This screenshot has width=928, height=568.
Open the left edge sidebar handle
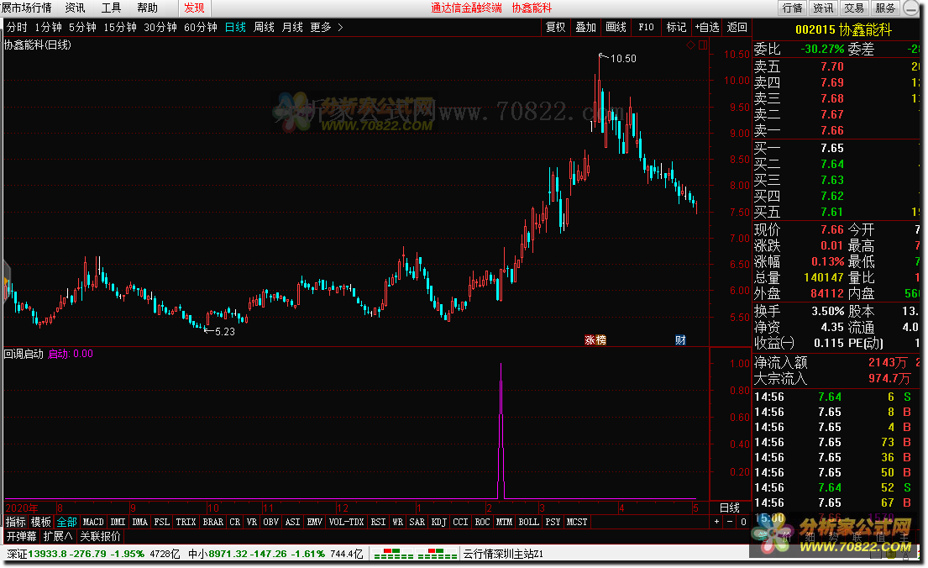click(7, 282)
